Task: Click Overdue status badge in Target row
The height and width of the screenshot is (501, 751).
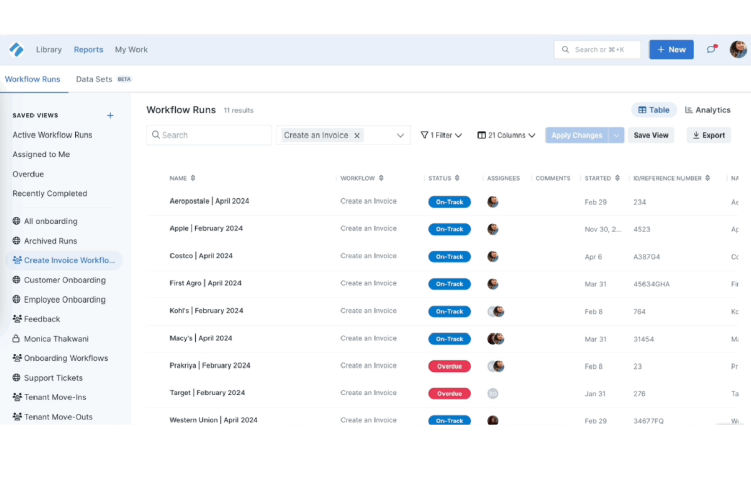Action: tap(450, 394)
